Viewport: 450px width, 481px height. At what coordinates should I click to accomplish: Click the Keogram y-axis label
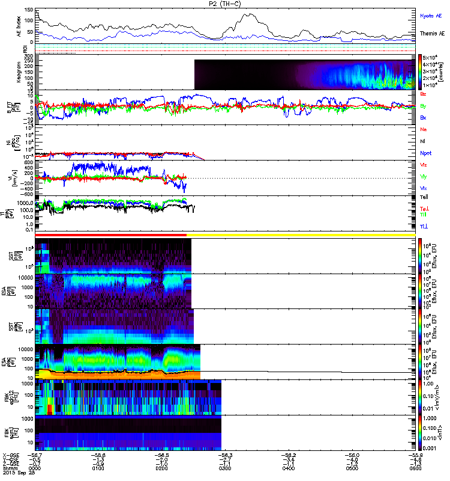pos(19,72)
